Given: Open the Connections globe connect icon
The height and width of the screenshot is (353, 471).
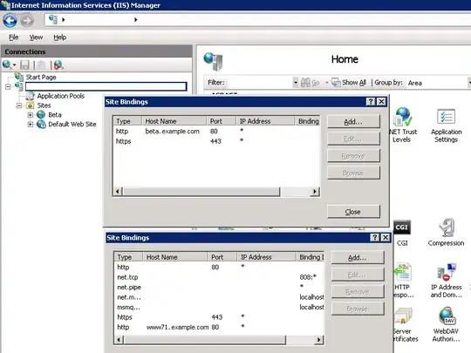Looking at the screenshot, I should click(x=7, y=64).
